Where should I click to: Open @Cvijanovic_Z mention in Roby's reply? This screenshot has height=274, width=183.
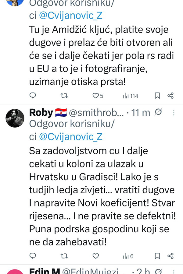[x=70, y=137]
